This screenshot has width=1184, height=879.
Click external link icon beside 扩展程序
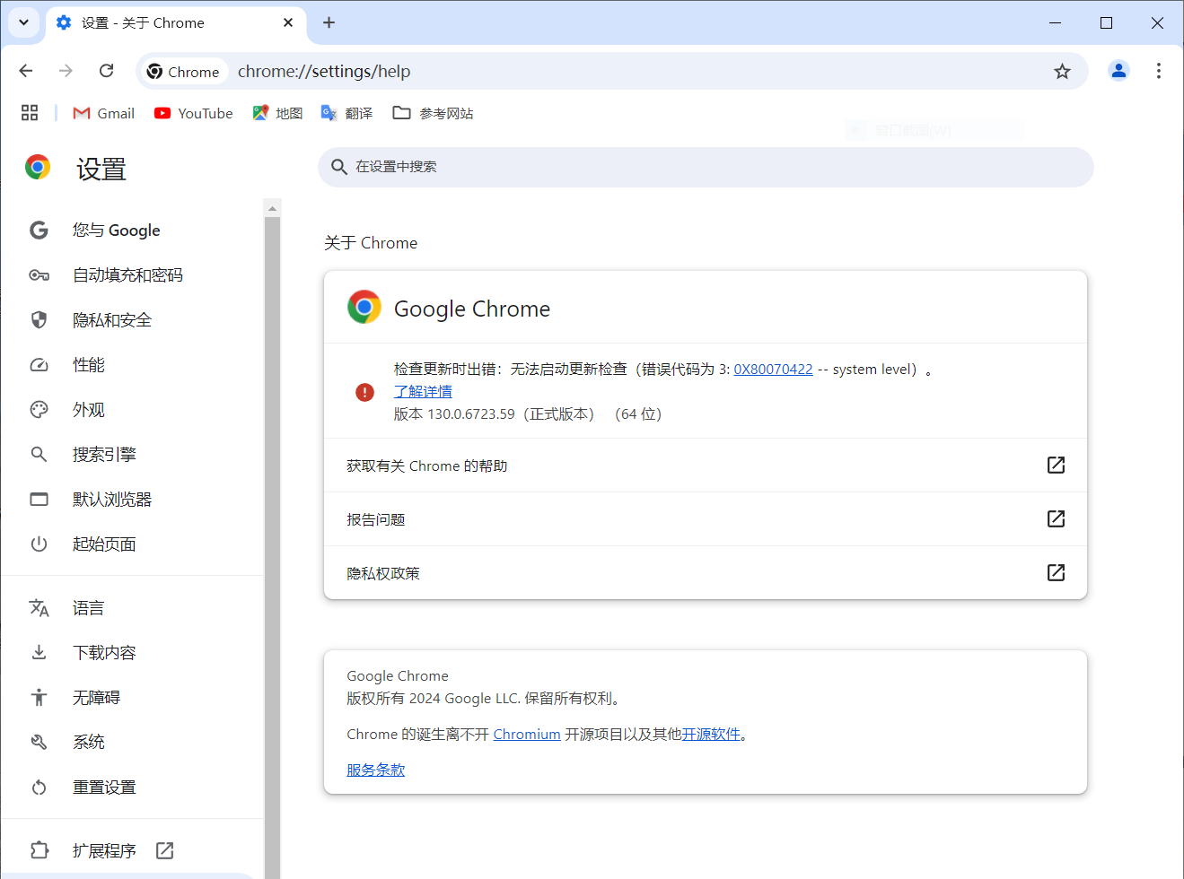(164, 850)
